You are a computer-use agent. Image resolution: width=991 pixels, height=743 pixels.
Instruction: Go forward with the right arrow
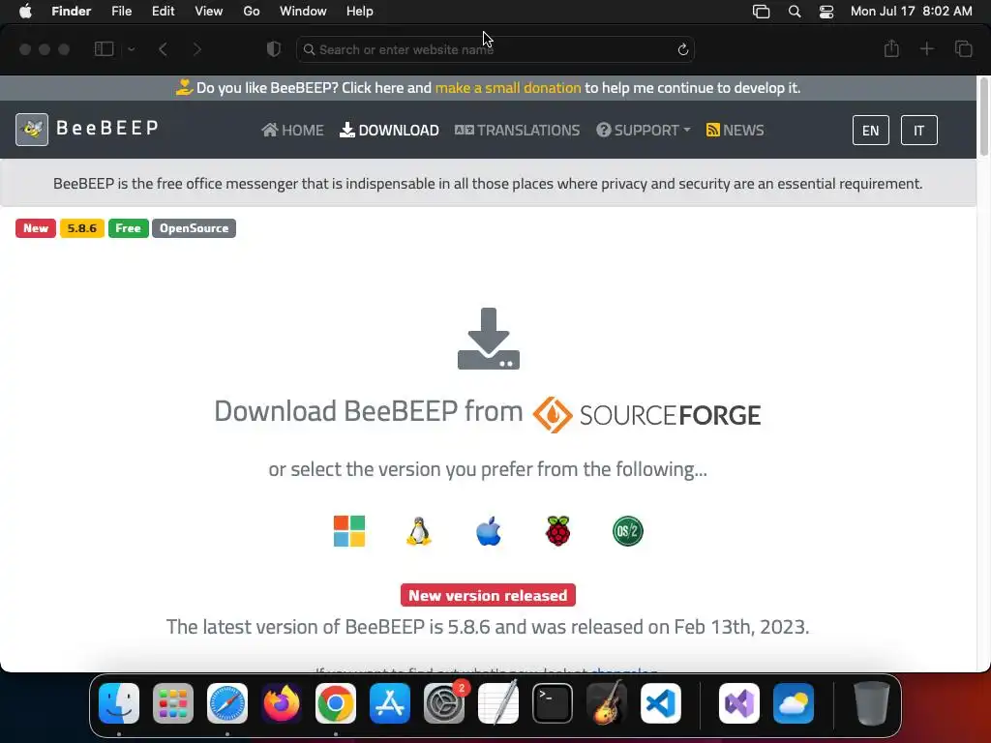(x=197, y=49)
